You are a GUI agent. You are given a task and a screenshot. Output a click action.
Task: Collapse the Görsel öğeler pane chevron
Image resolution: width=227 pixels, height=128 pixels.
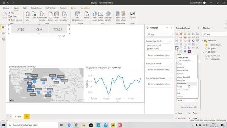[198, 28]
